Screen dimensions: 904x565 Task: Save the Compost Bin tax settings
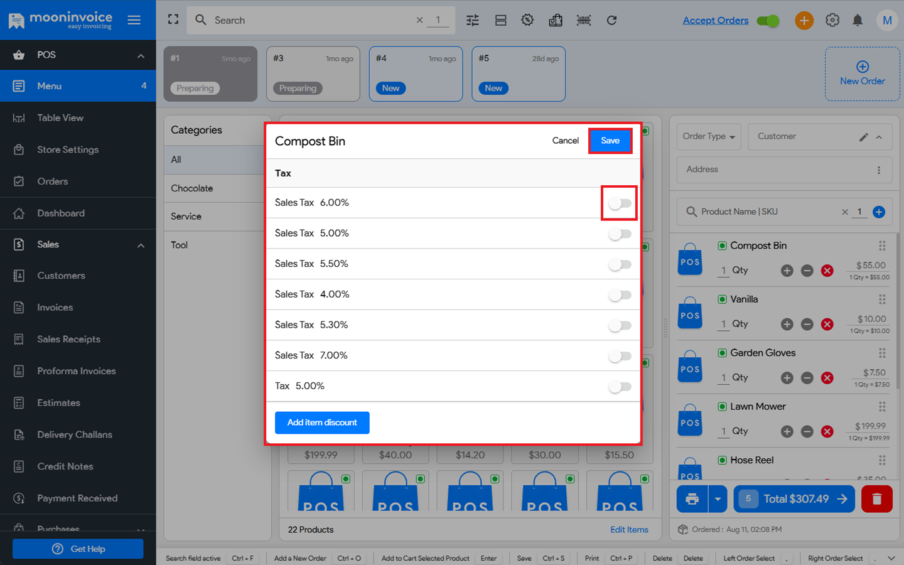(610, 141)
